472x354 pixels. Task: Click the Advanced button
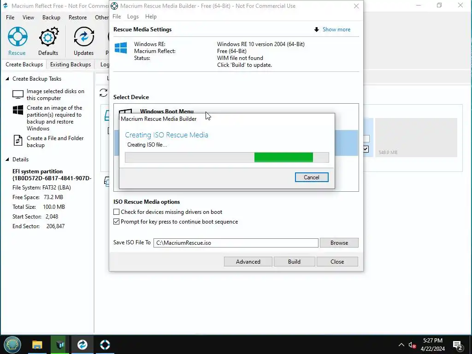[248, 262]
